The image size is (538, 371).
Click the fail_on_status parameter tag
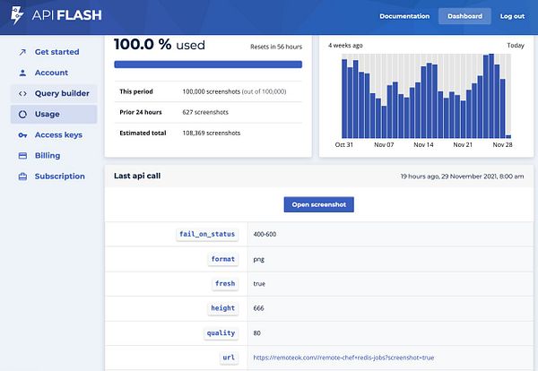click(207, 234)
